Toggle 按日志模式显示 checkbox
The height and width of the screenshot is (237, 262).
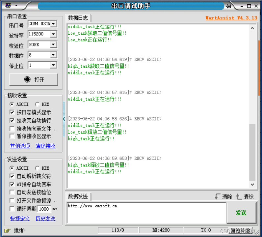tap(12, 112)
